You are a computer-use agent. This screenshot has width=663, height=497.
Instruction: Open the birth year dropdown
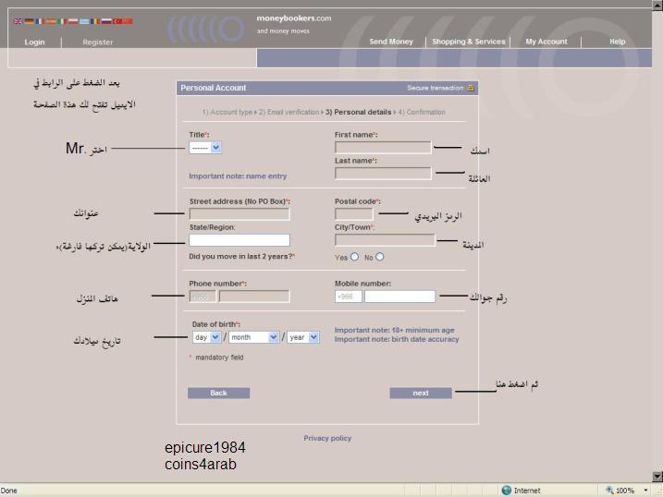pyautogui.click(x=302, y=337)
